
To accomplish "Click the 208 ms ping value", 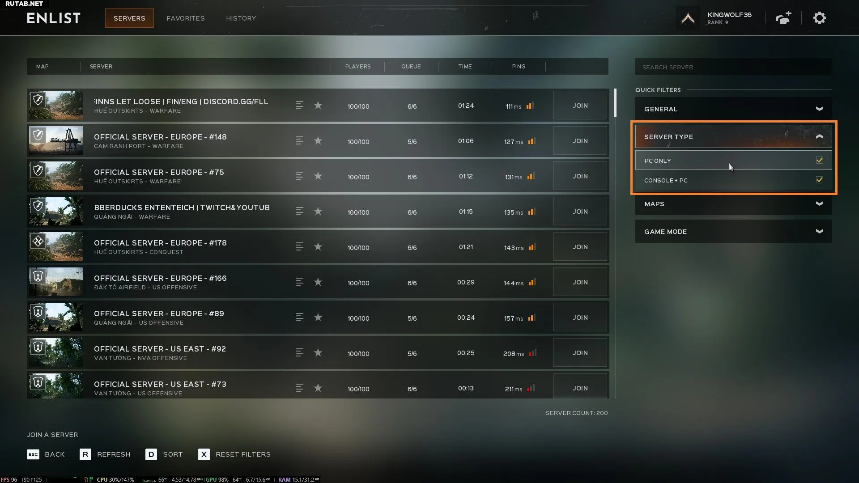I will 513,354.
